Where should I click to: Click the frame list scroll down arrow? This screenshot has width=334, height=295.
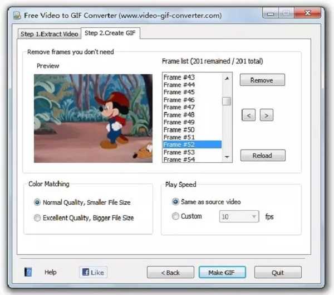[x=227, y=157]
